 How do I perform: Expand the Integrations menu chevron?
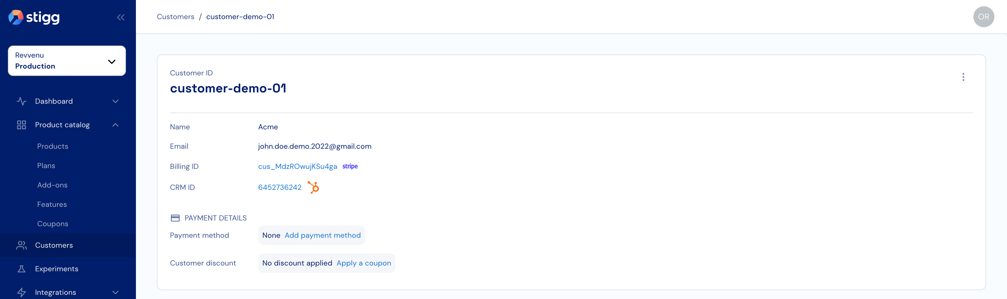point(115,292)
